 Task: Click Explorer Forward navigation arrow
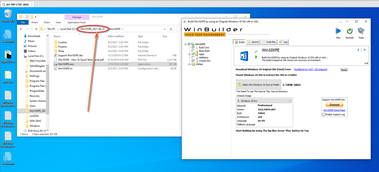pyautogui.click(x=27, y=29)
